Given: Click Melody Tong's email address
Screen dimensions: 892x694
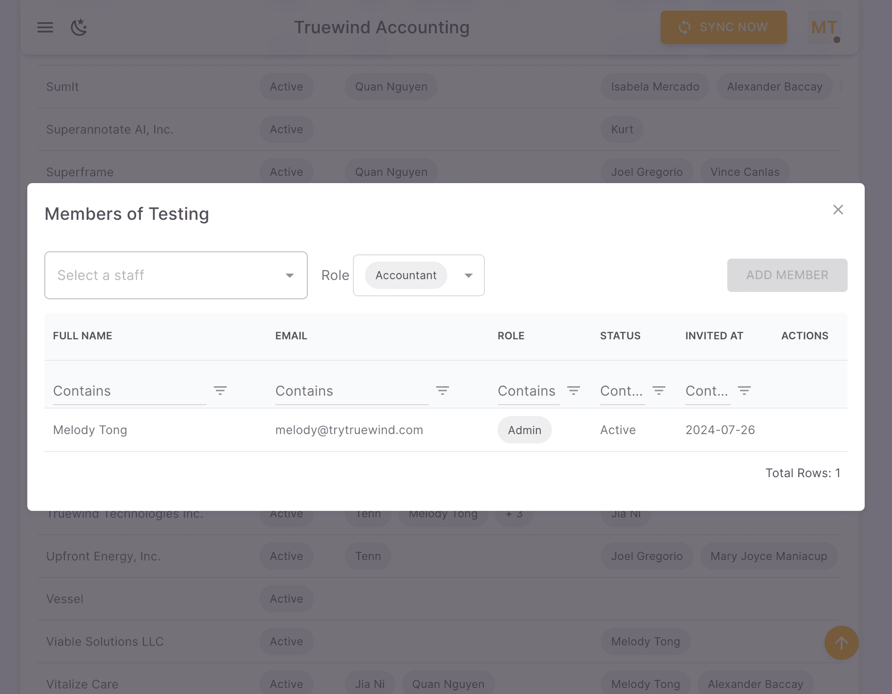Looking at the screenshot, I should [349, 430].
